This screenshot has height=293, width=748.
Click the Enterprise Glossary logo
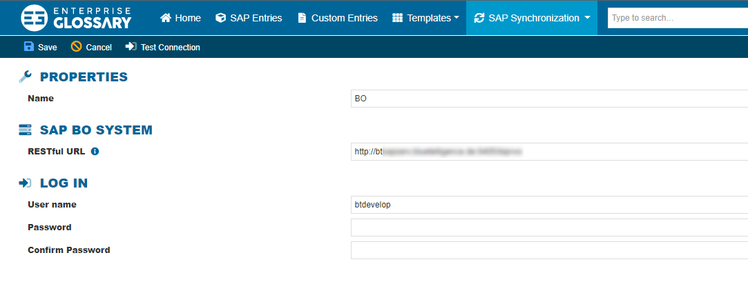[x=76, y=18]
